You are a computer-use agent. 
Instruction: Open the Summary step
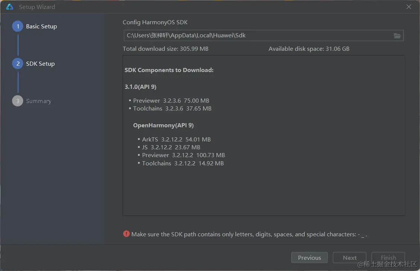coord(38,101)
